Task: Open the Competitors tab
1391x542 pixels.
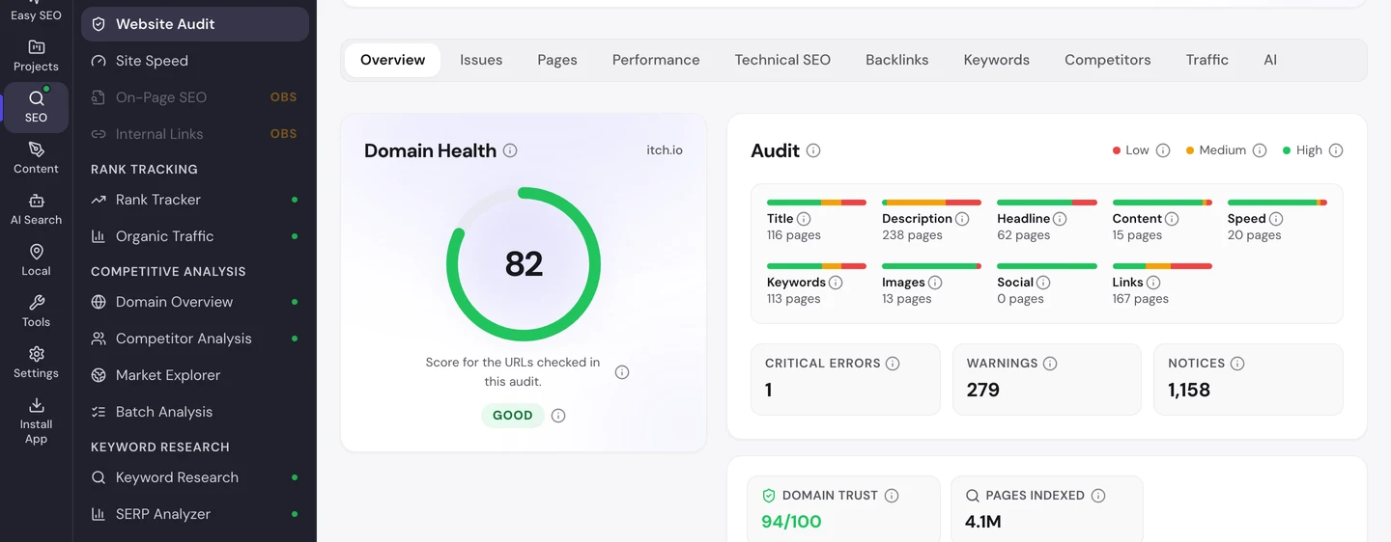Action: 1108,60
